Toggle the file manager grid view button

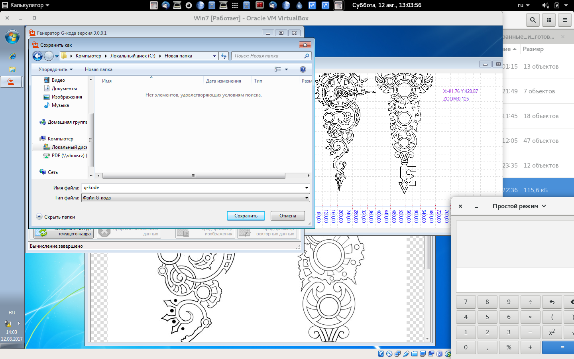tap(549, 20)
